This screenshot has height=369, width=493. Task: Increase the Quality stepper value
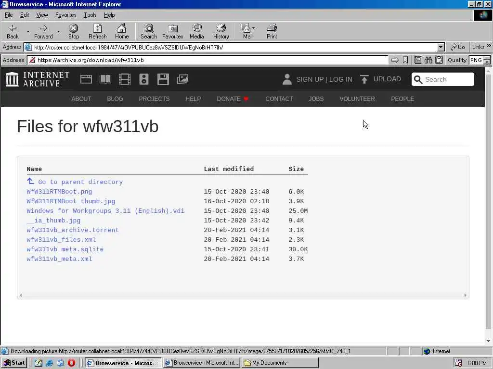coord(487,58)
